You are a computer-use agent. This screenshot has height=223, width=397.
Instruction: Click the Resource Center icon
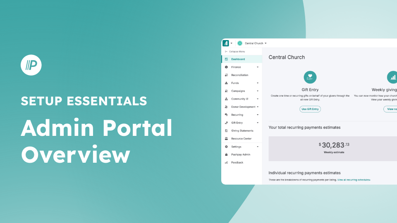click(x=226, y=139)
